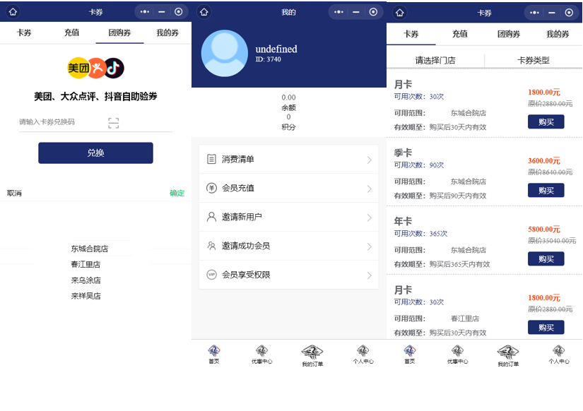Tap the home icon on the card list screen

(400, 13)
